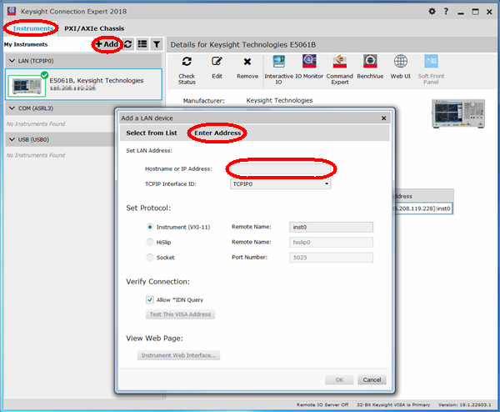The image size is (500, 412).
Task: Switch to Select from List tab
Action: pos(152,133)
